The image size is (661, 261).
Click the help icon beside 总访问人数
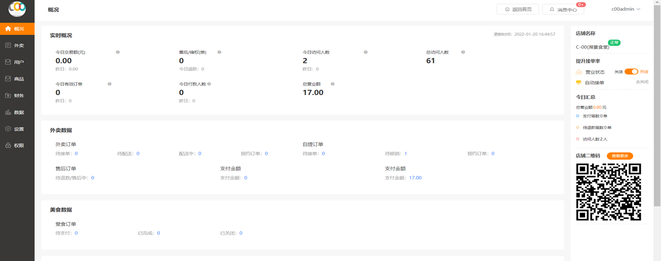coord(463,52)
